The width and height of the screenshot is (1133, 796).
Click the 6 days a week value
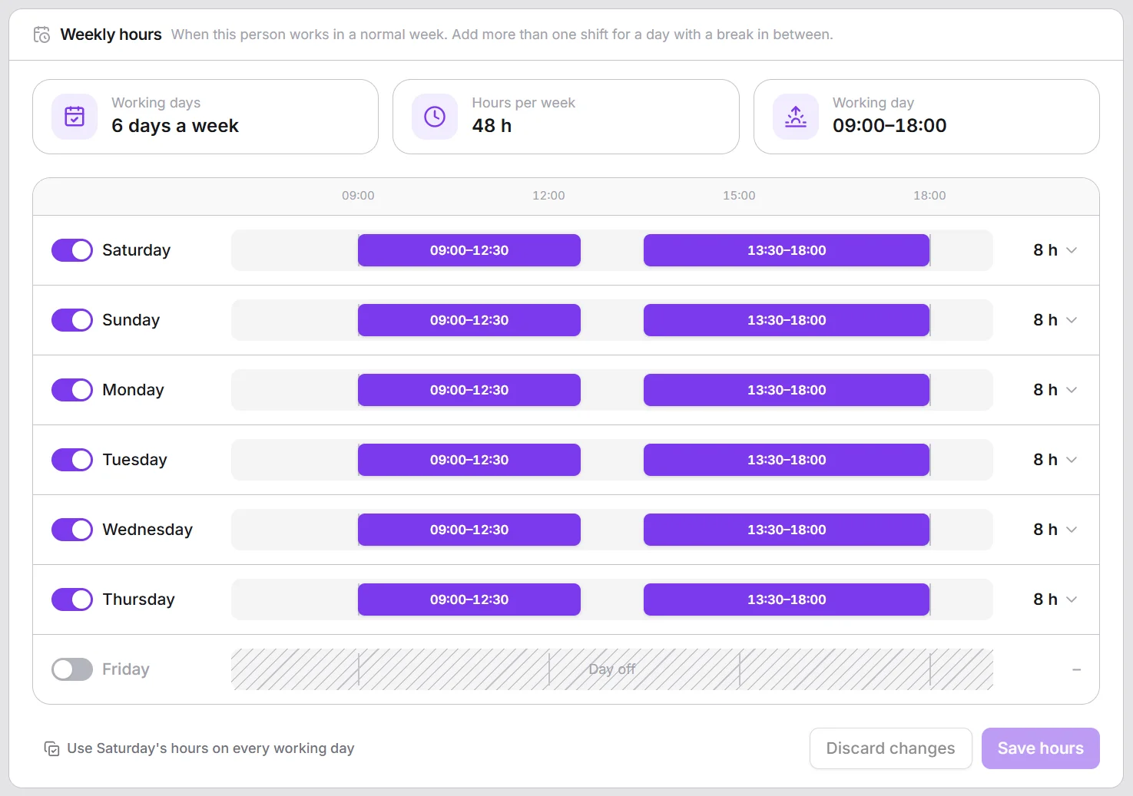click(x=175, y=126)
